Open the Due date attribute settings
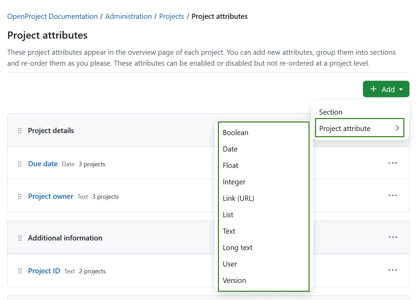 pyautogui.click(x=43, y=164)
